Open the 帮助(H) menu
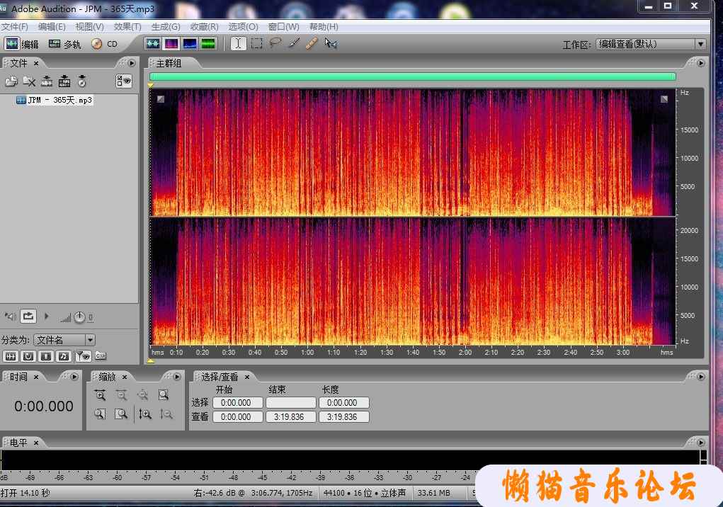This screenshot has height=507, width=723. tap(324, 27)
